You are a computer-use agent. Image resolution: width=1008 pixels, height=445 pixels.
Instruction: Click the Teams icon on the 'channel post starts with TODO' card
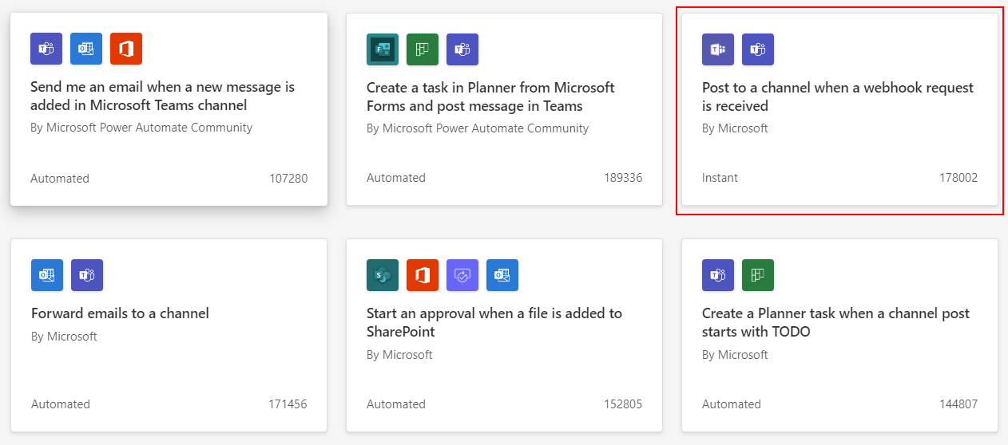718,275
